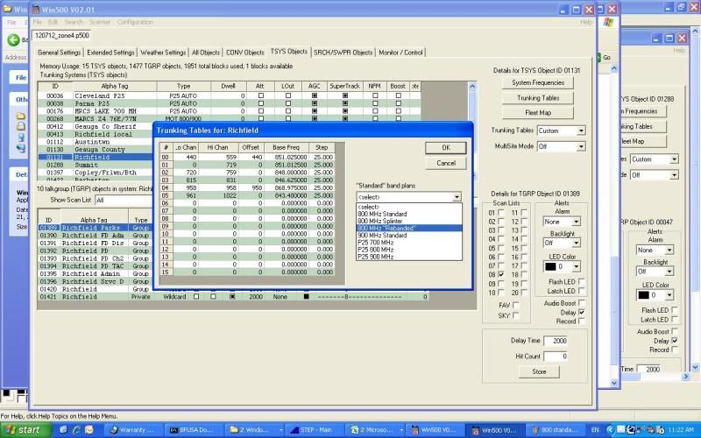Click the folder icon in the left Explorer pane
This screenshot has height=438, width=701.
(x=20, y=116)
